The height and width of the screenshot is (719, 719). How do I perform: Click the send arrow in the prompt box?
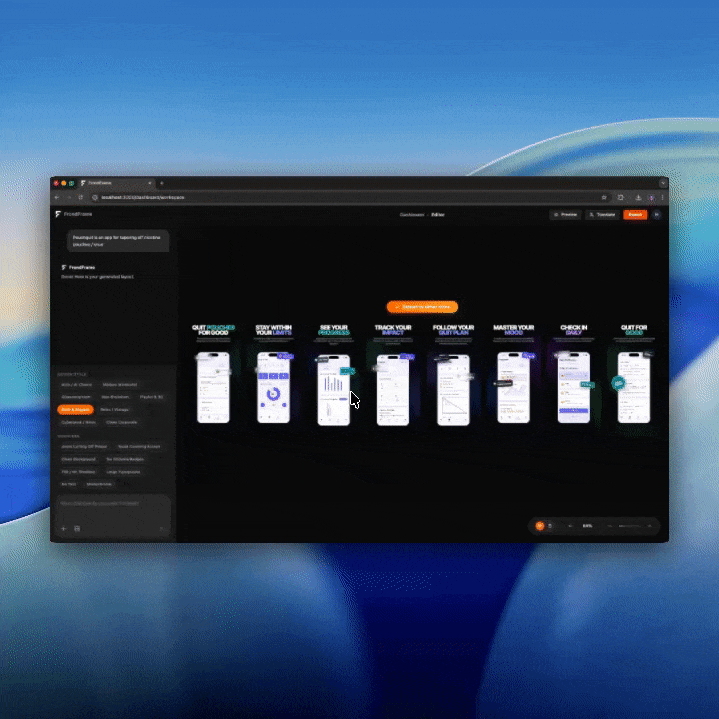tap(162, 528)
